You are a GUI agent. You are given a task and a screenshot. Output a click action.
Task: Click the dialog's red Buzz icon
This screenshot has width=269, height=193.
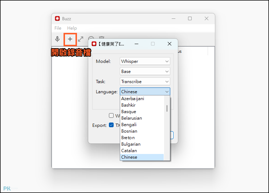click(x=94, y=44)
